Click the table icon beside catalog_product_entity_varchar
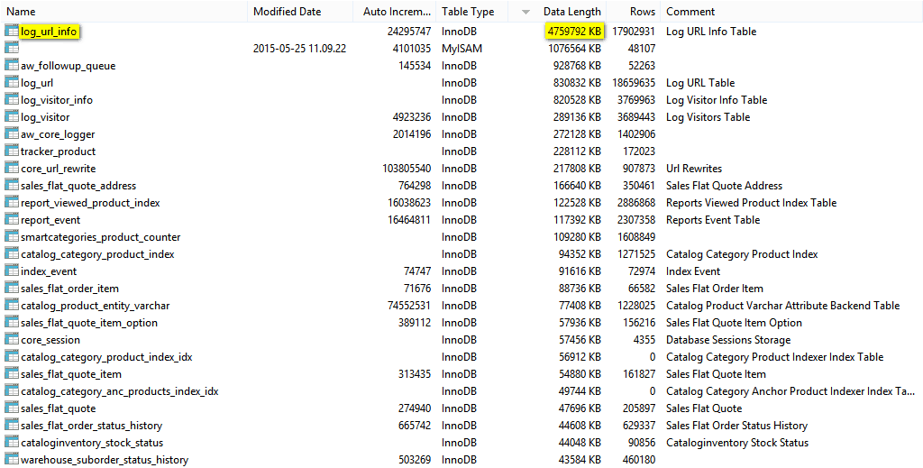Image resolution: width=923 pixels, height=468 pixels. [x=11, y=305]
